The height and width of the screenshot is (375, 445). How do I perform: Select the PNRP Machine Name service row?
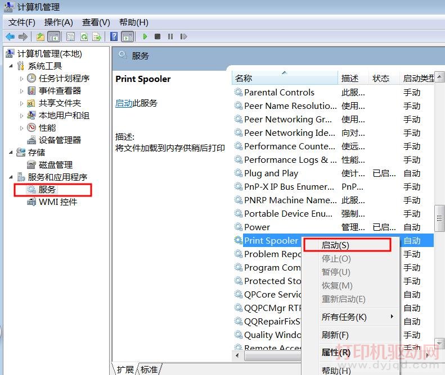coord(333,200)
